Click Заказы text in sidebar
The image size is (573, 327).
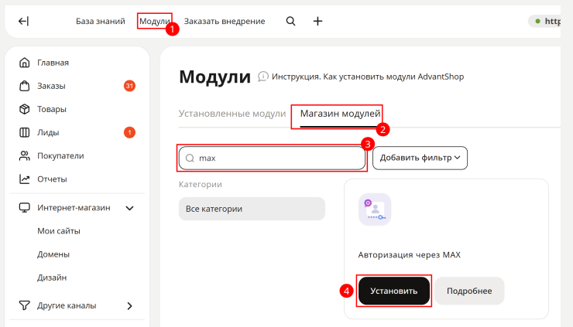click(51, 86)
